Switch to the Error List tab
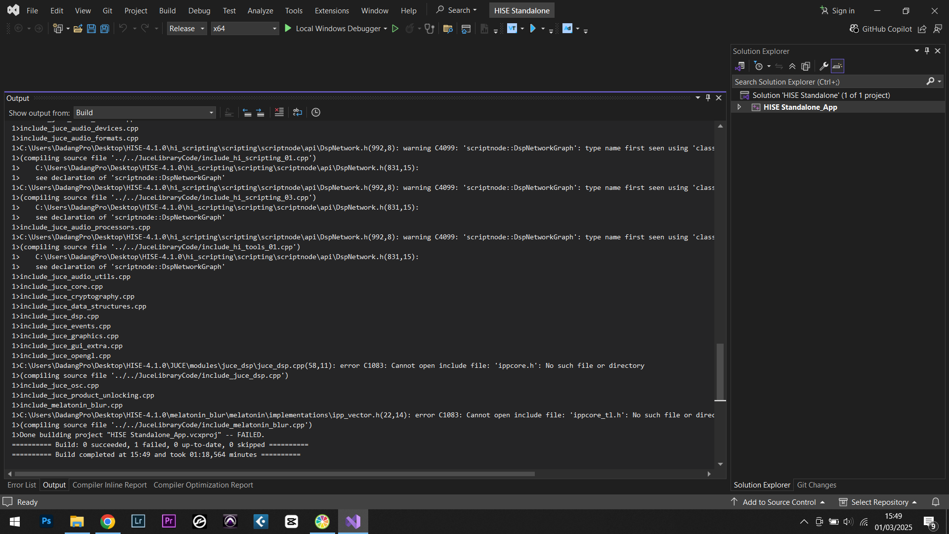Screen dimensions: 949x534 pos(22,485)
